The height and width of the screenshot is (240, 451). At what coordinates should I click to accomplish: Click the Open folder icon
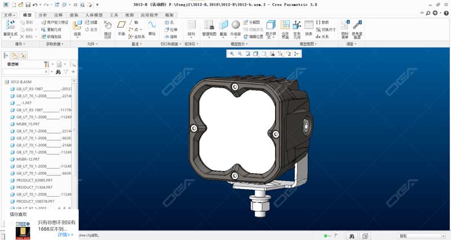click(x=21, y=5)
